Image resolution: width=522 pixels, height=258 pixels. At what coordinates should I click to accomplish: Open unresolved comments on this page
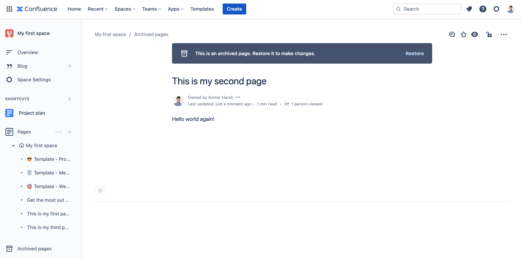(452, 34)
